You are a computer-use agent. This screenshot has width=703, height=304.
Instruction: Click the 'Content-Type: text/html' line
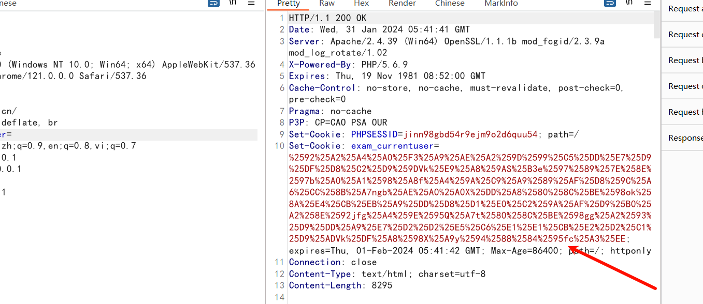(387, 274)
